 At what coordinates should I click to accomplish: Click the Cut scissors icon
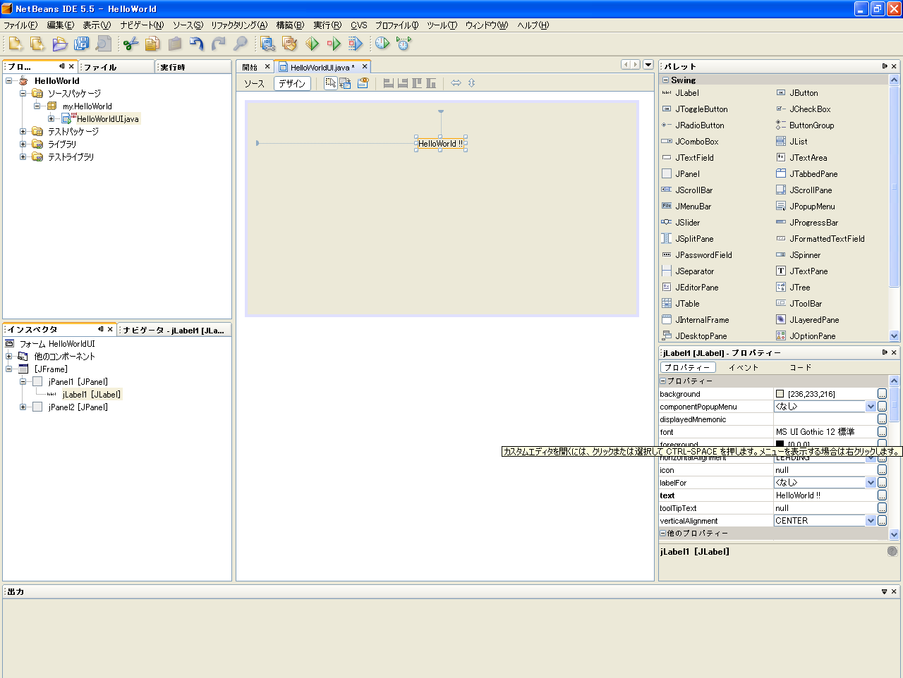[x=131, y=44]
